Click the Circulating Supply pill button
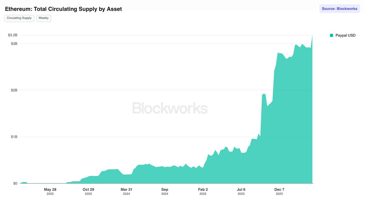This screenshot has width=365, height=201. coord(19,18)
